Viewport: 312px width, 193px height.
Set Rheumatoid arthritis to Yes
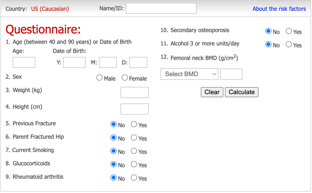click(134, 178)
